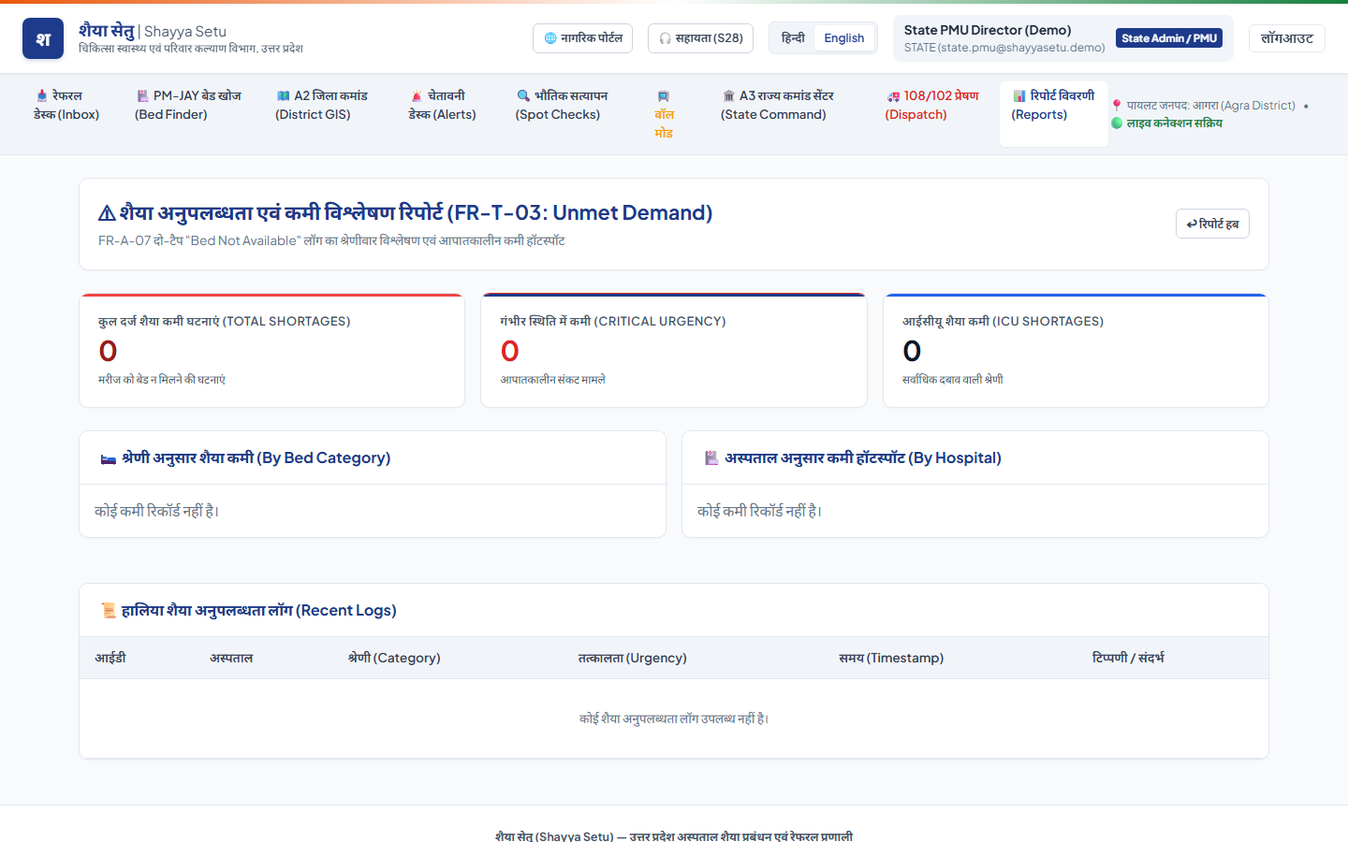Switch language to English

click(x=844, y=38)
